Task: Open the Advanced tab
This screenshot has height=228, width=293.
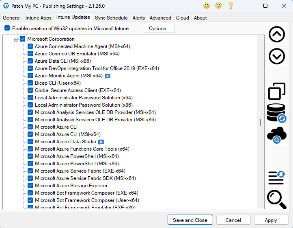Action: tap(160, 18)
